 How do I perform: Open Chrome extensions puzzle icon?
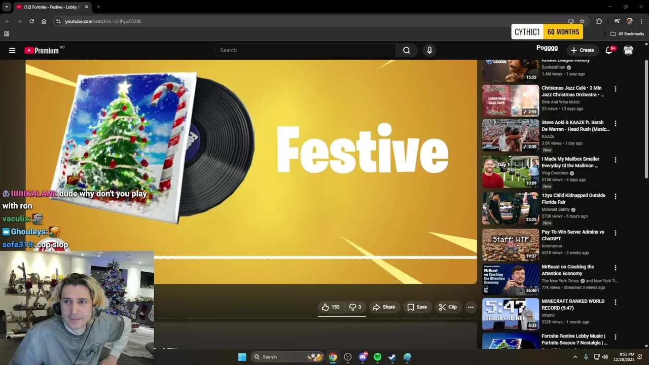[x=599, y=21]
